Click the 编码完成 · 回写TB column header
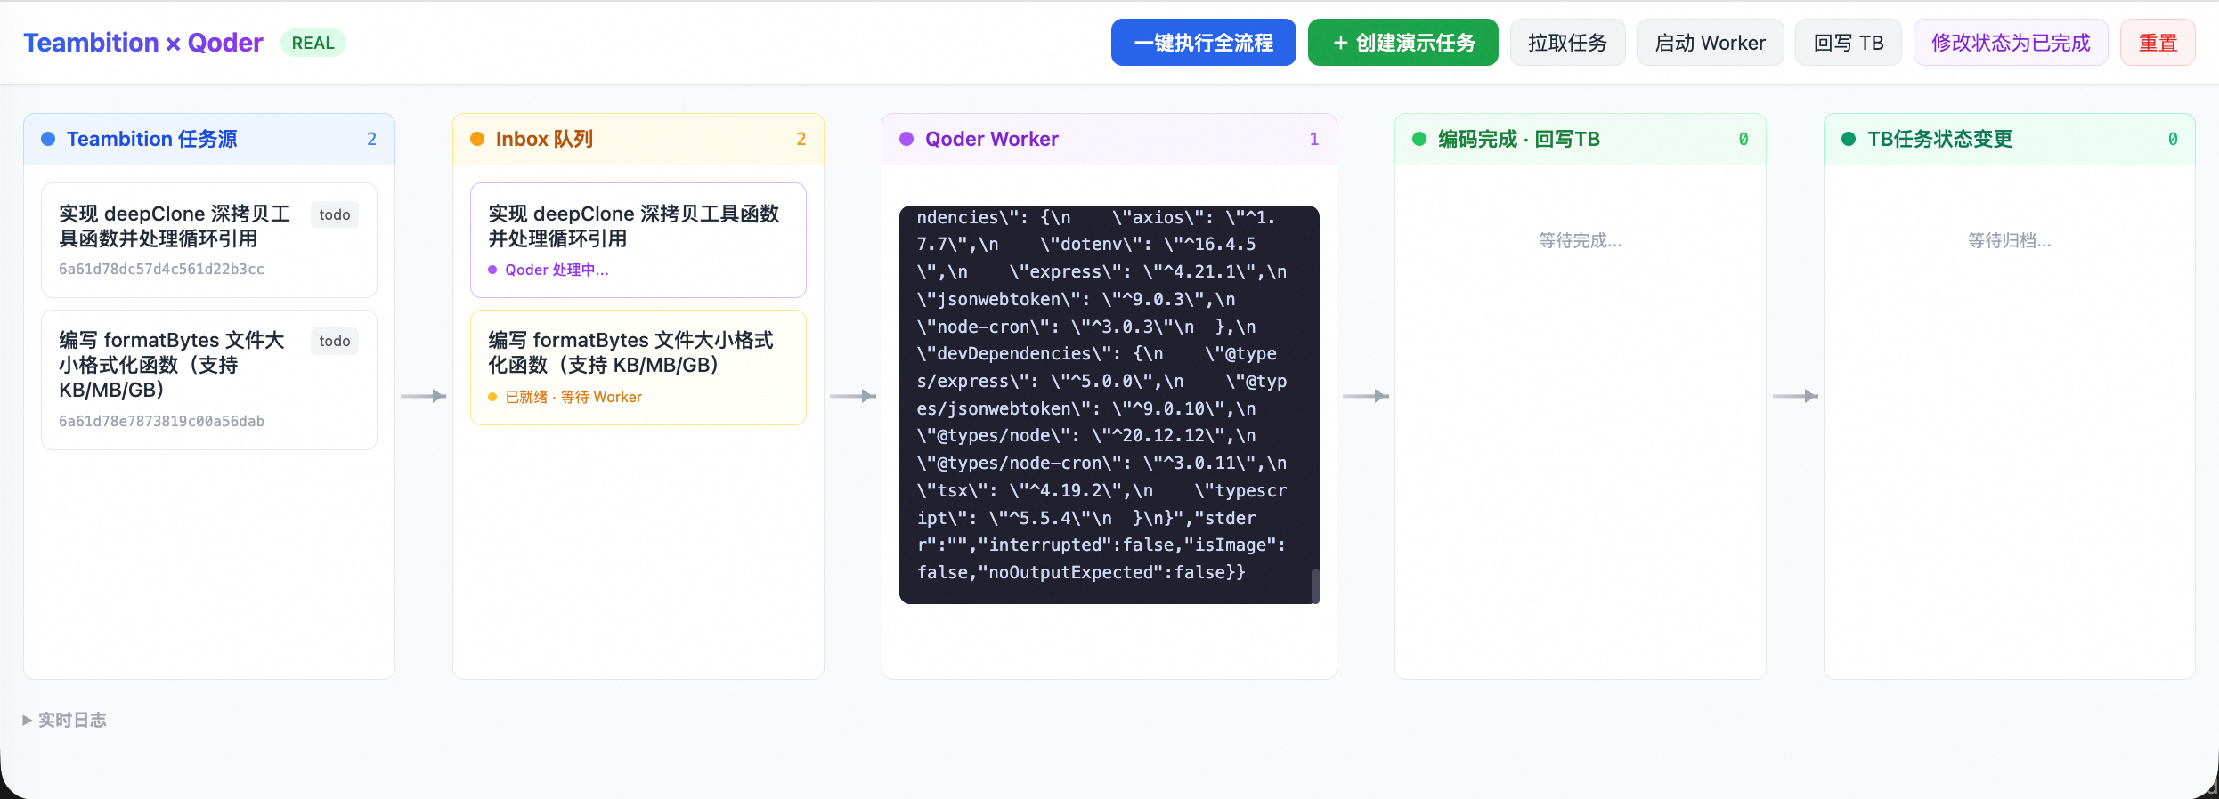2219x799 pixels. 1581,139
